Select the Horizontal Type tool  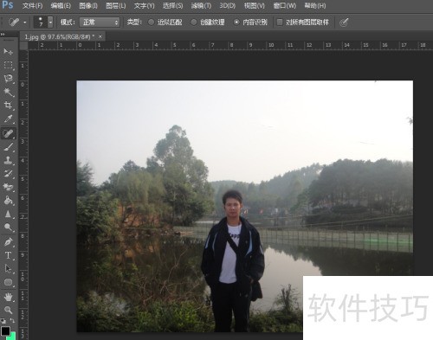click(x=8, y=255)
